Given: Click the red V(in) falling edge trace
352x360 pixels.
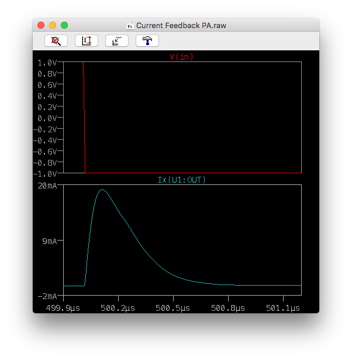Looking at the screenshot, I should click(84, 118).
